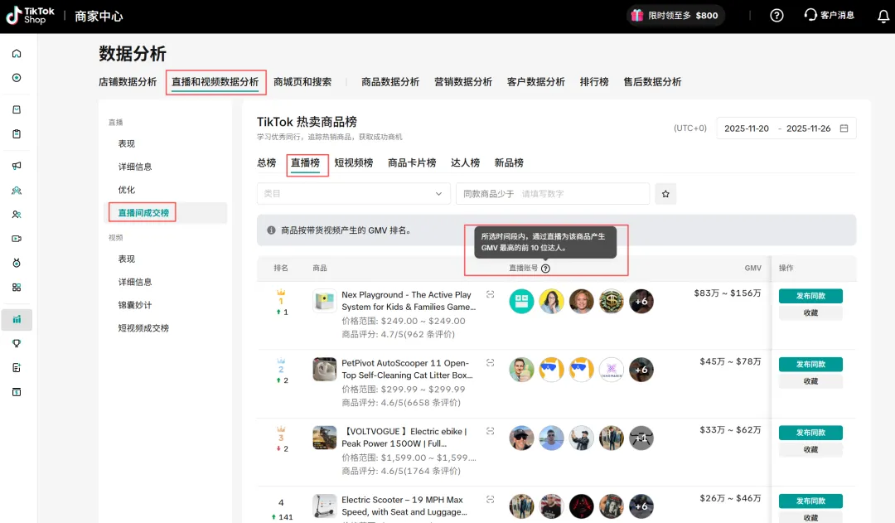895x523 pixels.
Task: Focus the 同款商品少于 number input field
Action: click(x=580, y=194)
